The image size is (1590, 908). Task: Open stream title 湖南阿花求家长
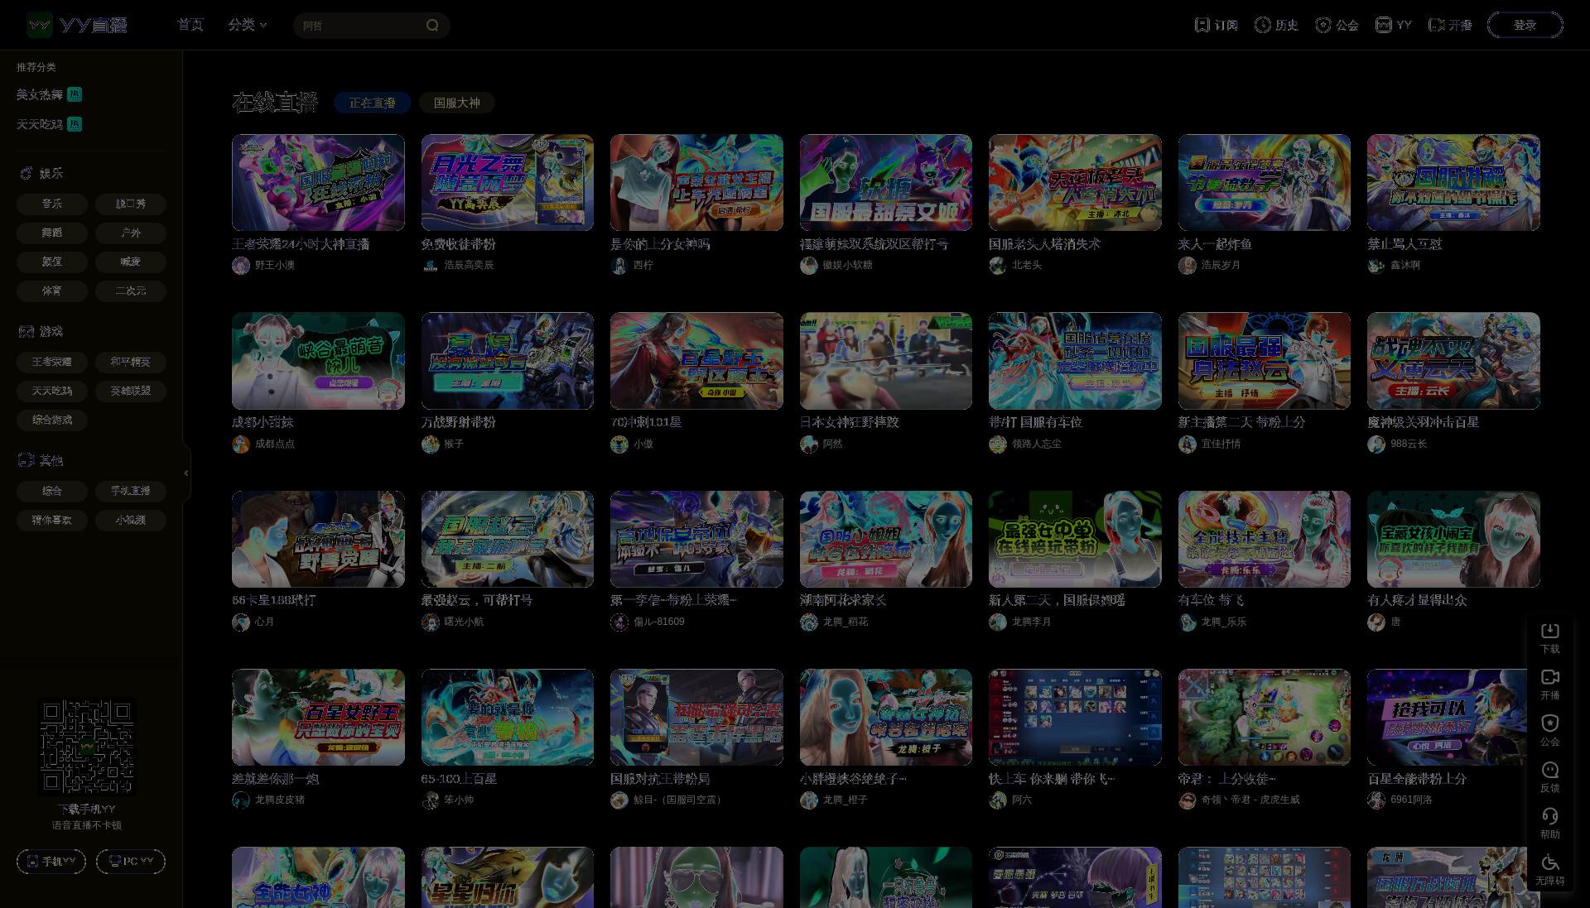(x=843, y=601)
